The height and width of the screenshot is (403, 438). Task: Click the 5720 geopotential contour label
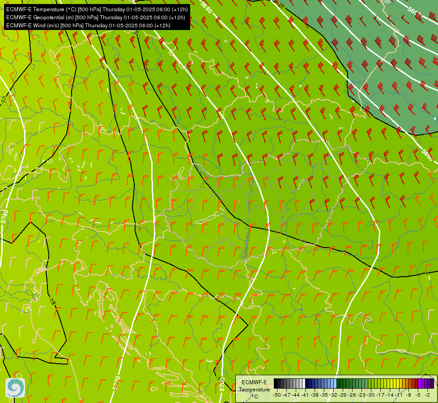[116, 383]
